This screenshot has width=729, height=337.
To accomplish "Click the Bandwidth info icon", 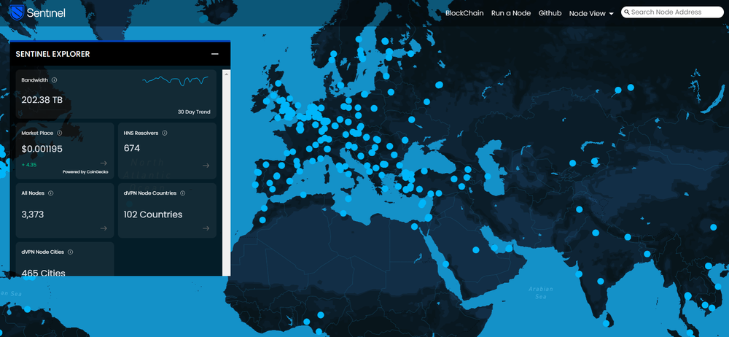I will click(x=55, y=80).
